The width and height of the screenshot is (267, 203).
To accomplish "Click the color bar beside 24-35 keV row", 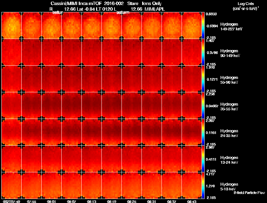I will pos(203,132).
